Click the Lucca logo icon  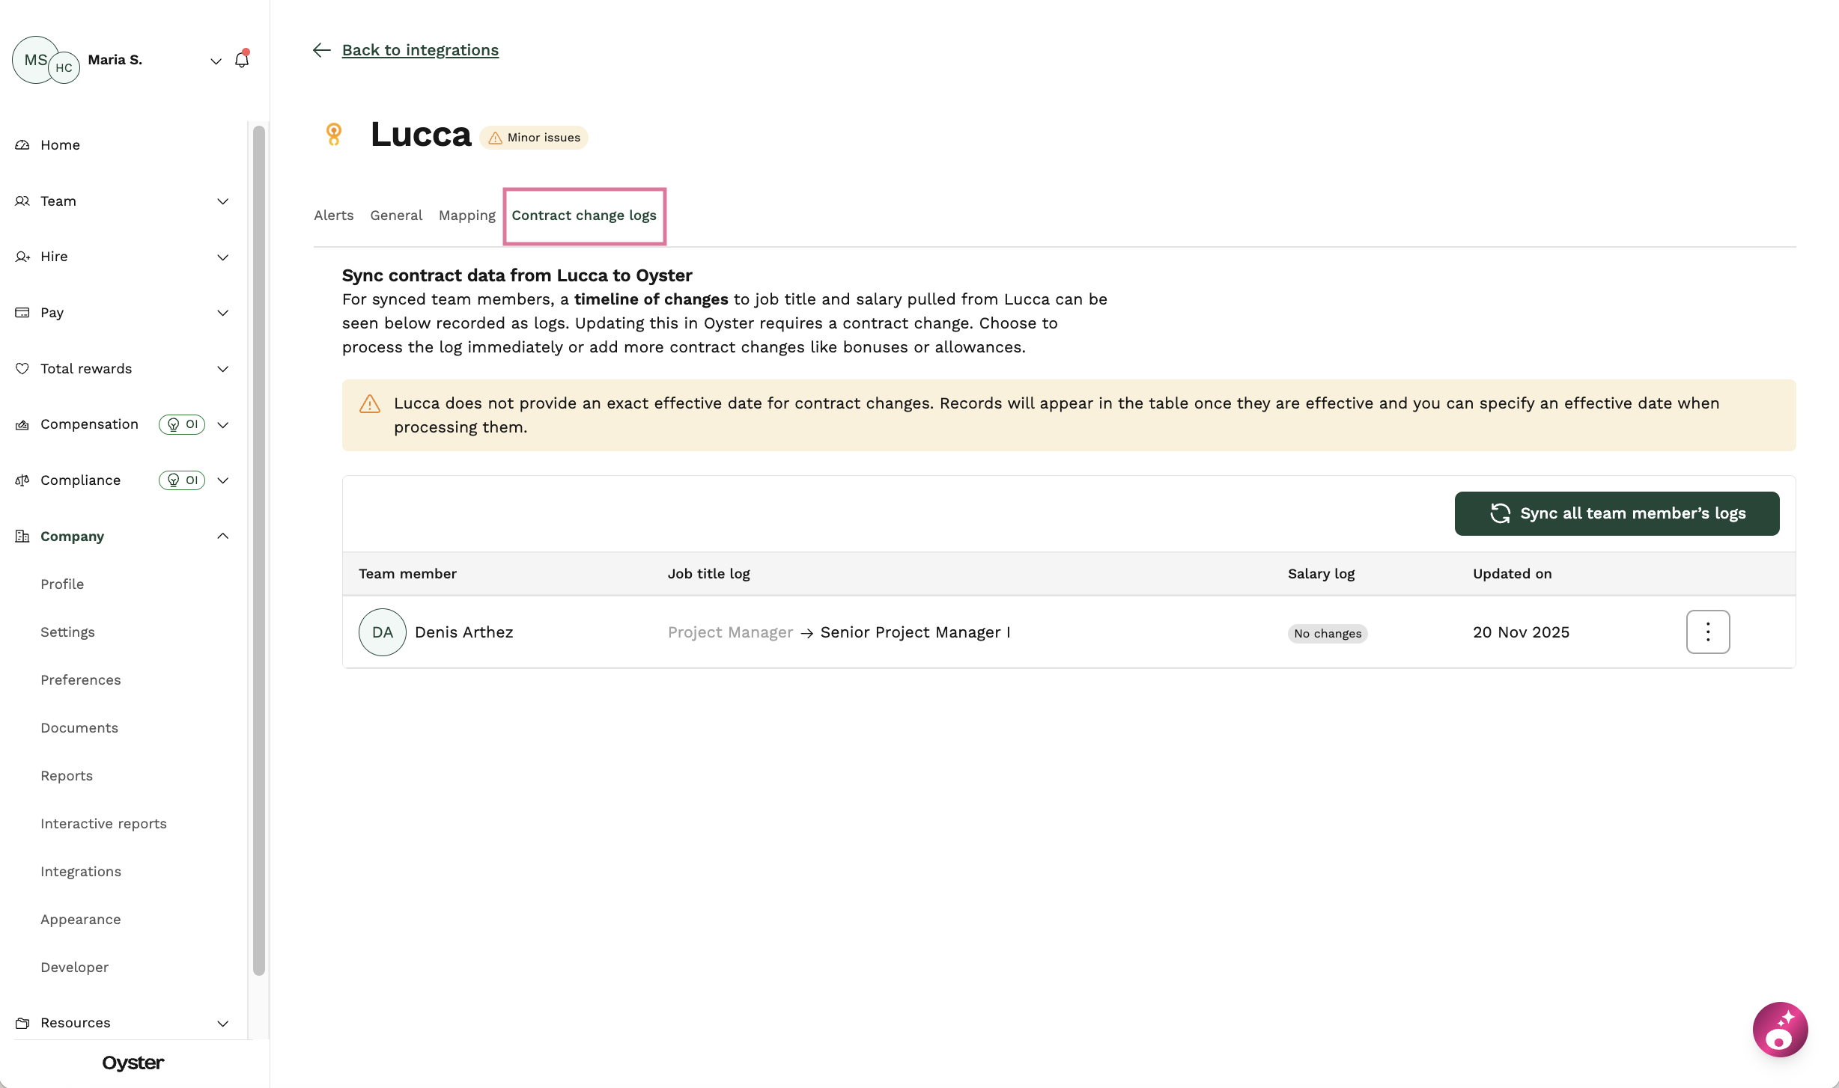click(x=334, y=135)
